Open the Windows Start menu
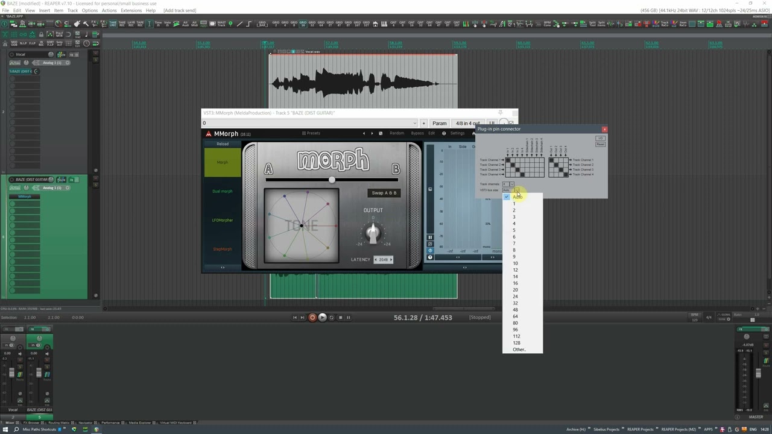The image size is (772, 434). point(5,429)
